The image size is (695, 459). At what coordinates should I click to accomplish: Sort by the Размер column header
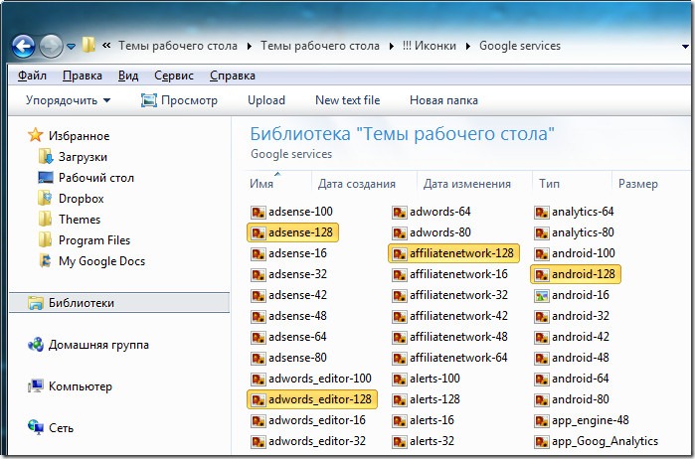[x=638, y=184]
